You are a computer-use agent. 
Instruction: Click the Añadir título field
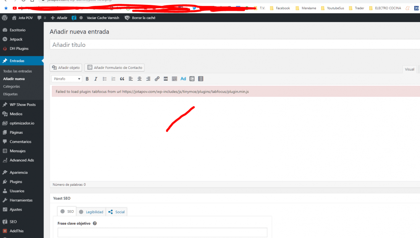point(235,45)
